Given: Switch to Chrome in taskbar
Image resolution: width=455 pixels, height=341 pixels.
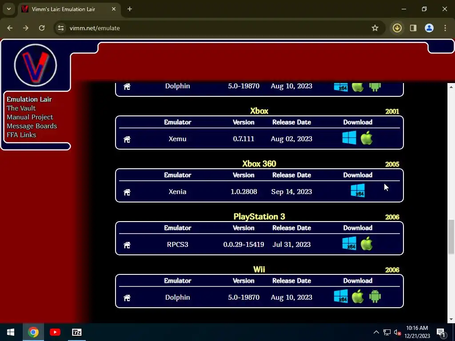Looking at the screenshot, I should click(33, 332).
